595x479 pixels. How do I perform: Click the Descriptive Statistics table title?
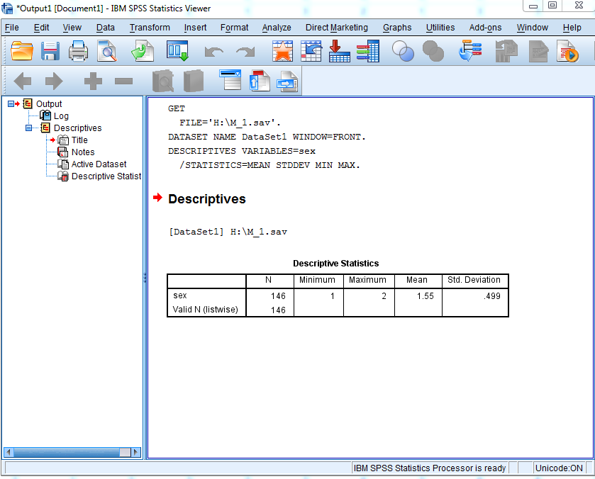pyautogui.click(x=336, y=264)
